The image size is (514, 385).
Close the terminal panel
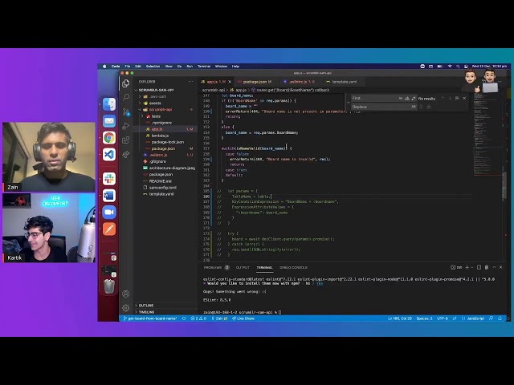501,267
